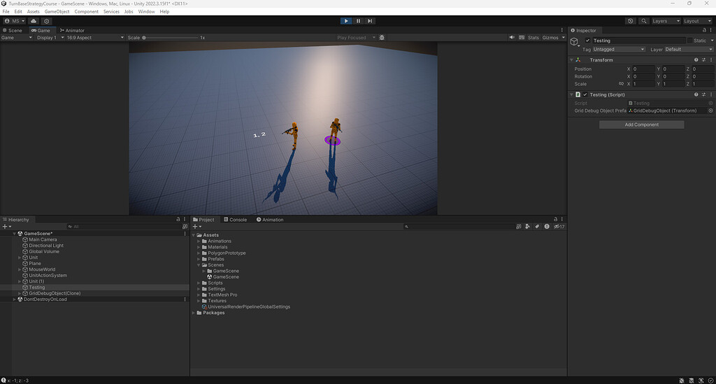Switch to the Console tab
Screen dimensions: 716x384
tap(235, 220)
